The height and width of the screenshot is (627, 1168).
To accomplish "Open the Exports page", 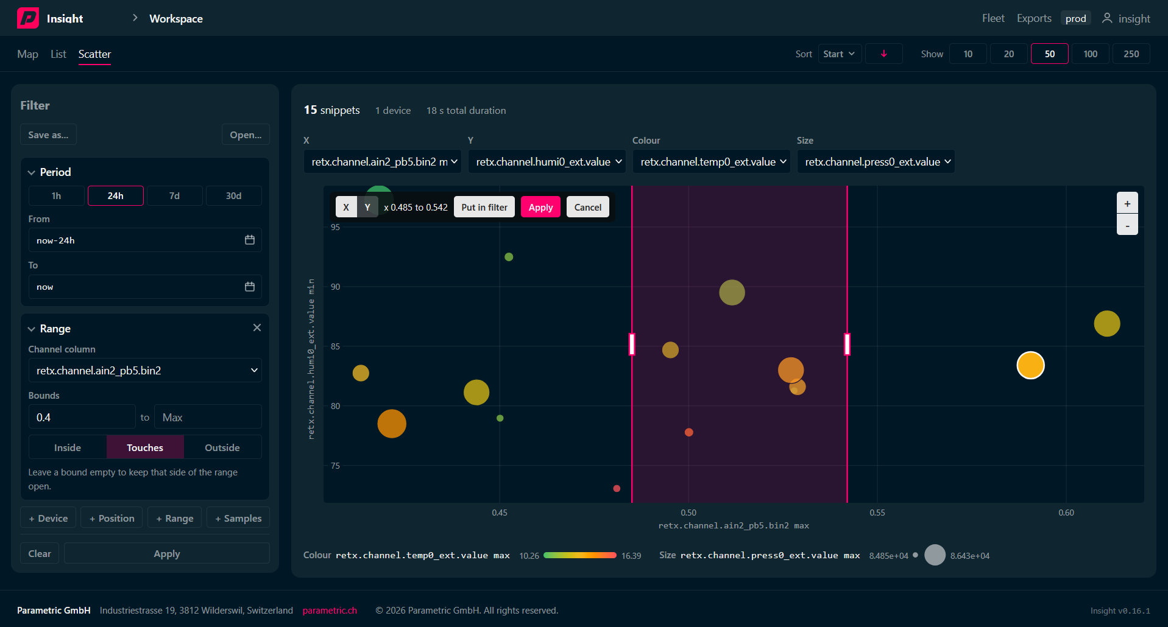I will [1034, 18].
